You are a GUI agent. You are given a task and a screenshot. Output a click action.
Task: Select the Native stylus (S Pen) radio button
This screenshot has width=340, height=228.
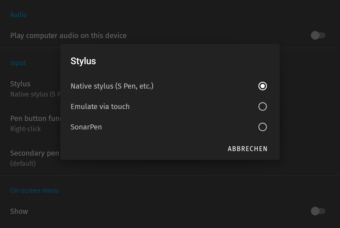[262, 86]
